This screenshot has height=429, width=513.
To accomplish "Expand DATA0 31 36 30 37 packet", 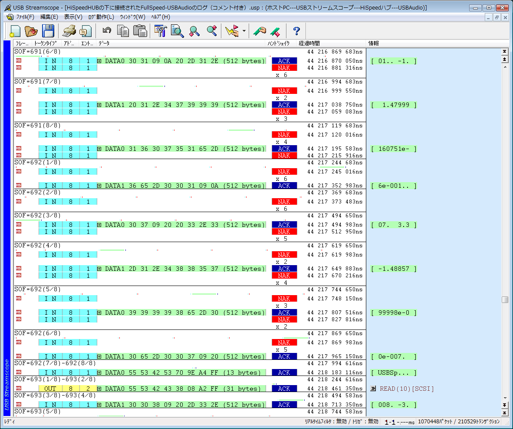I will [99, 149].
